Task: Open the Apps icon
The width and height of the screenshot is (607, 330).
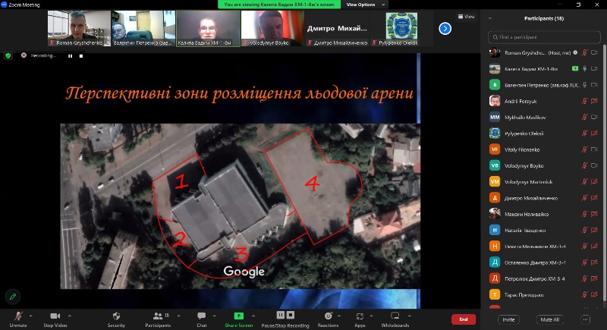Action: tap(360, 316)
